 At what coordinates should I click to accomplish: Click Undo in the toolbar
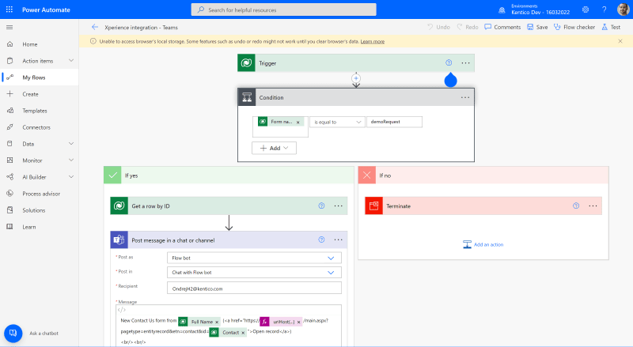point(438,27)
